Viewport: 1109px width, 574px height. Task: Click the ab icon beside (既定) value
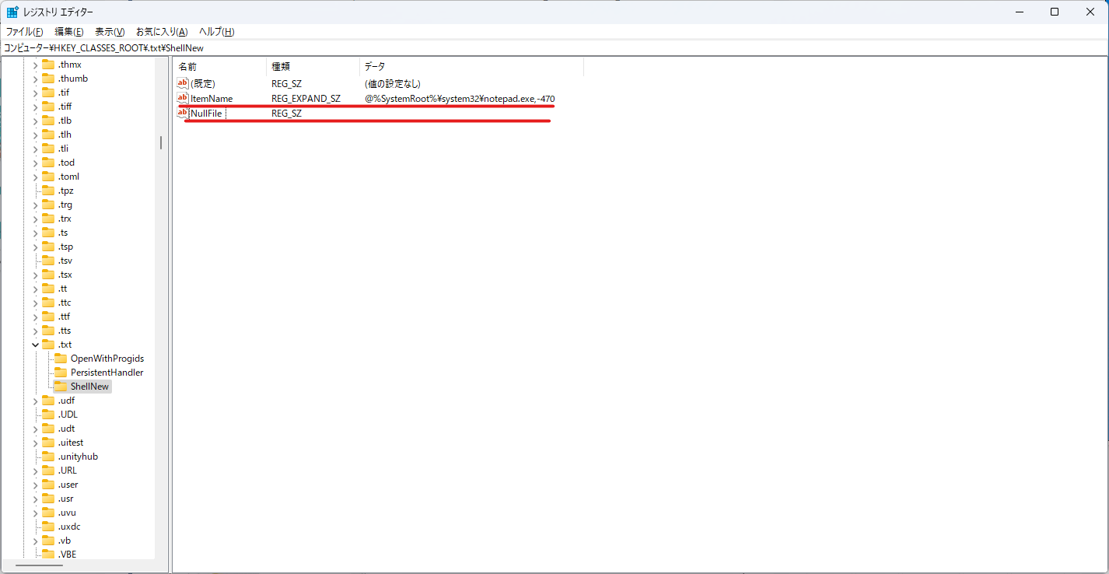click(182, 83)
